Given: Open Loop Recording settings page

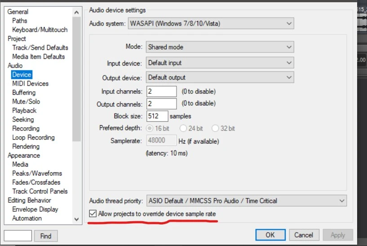Looking at the screenshot, I should pos(33,137).
